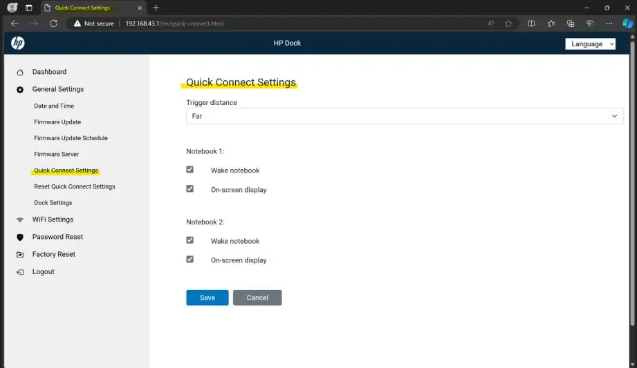This screenshot has width=637, height=368.
Task: Click the Trigger distance label
Action: coord(212,103)
